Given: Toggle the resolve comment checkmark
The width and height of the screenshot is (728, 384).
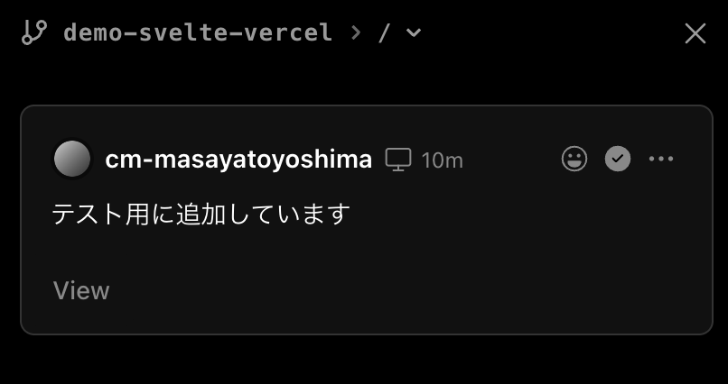Looking at the screenshot, I should pyautogui.click(x=618, y=160).
